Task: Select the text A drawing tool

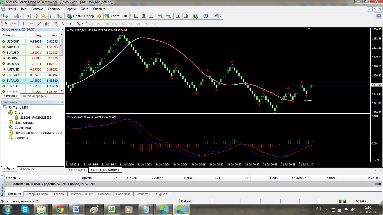Action: (63, 24)
